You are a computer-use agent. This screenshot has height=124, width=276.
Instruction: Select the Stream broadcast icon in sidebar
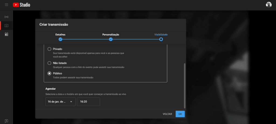(x=6, y=17)
